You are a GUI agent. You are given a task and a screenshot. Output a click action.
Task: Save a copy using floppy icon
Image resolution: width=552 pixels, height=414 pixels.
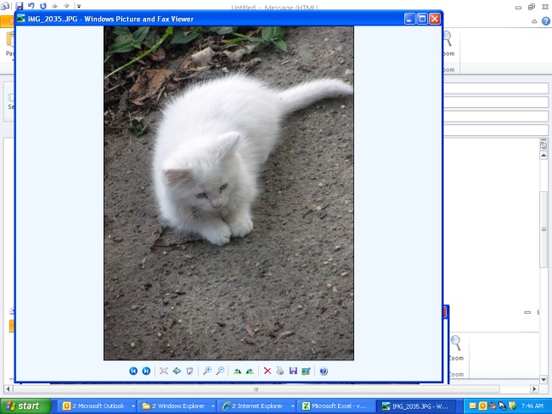pyautogui.click(x=293, y=371)
